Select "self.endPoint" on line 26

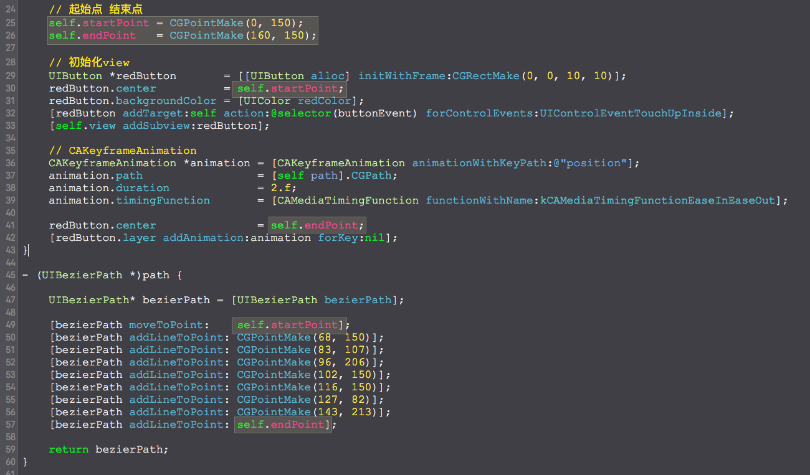(92, 35)
